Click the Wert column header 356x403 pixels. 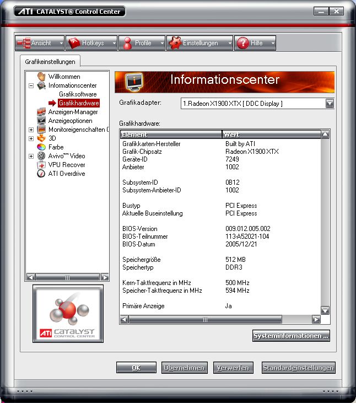pos(272,135)
